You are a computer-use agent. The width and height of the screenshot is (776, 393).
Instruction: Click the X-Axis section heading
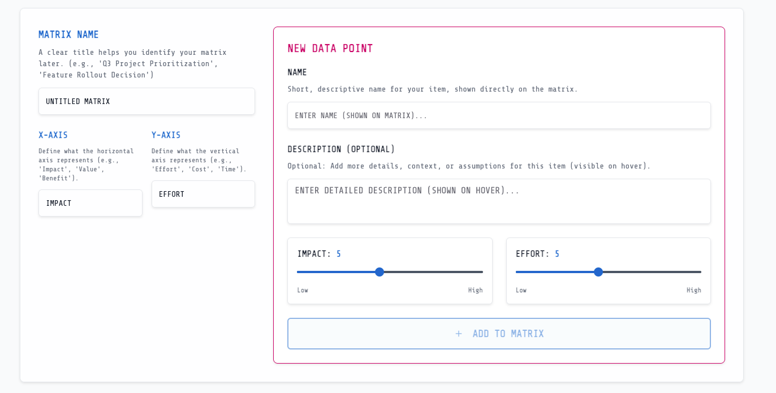[x=52, y=135]
